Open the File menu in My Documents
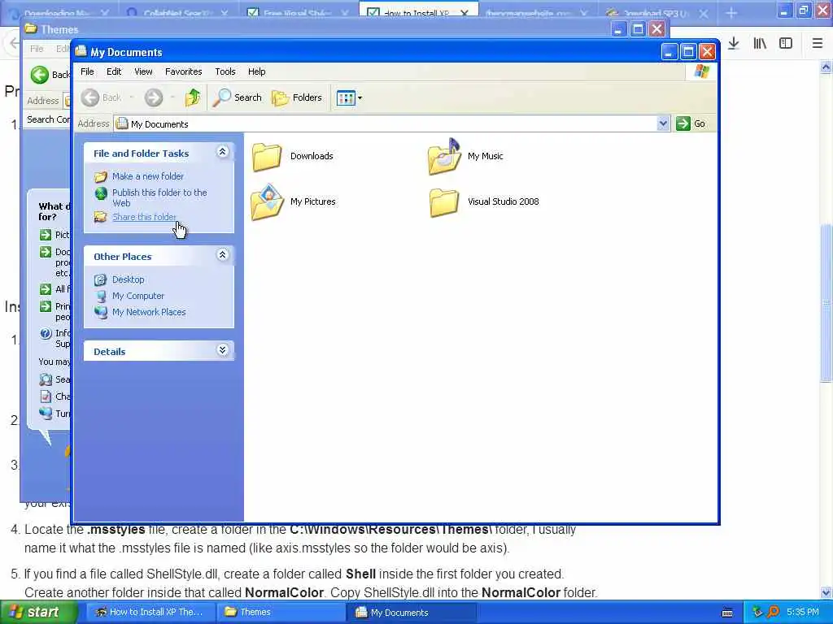833x624 pixels. 87,71
